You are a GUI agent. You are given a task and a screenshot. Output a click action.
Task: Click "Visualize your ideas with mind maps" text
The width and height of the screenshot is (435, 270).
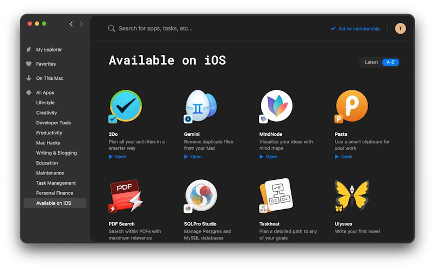point(286,145)
